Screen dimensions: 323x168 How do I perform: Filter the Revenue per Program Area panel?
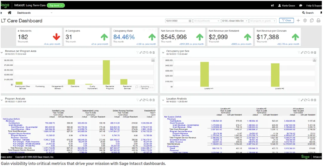[x=137, y=53]
